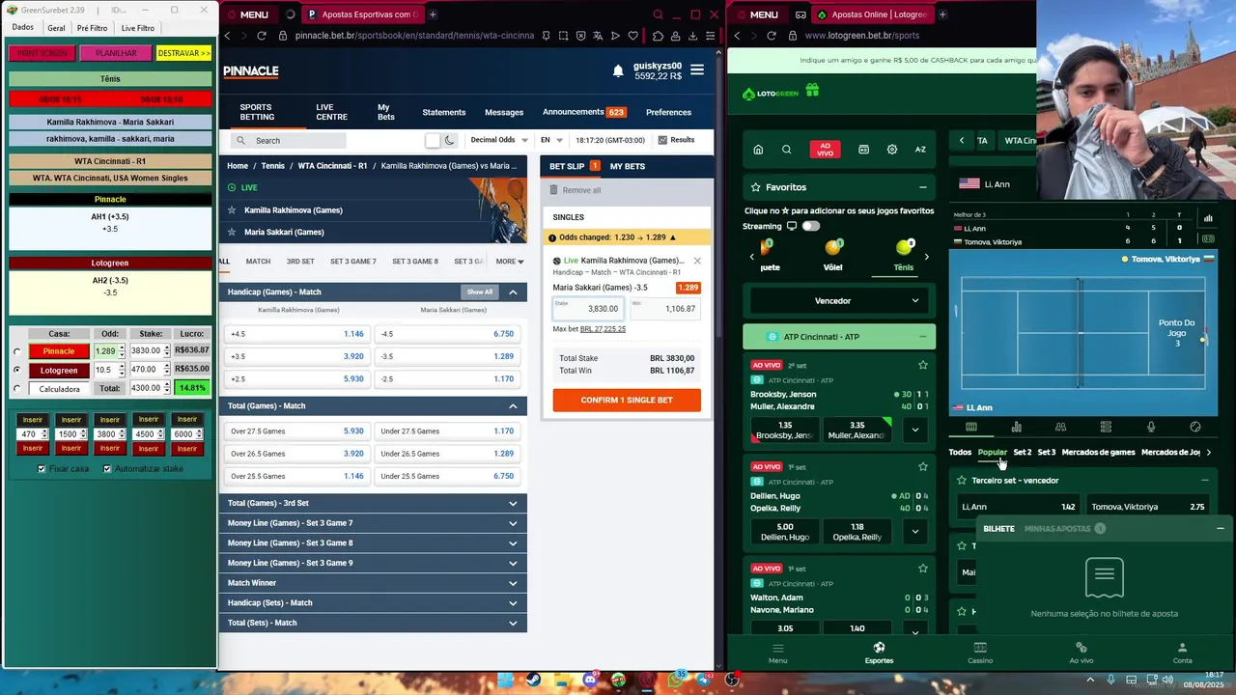Open Lotogreen settings gear icon
This screenshot has width=1236, height=695.
tap(891, 150)
